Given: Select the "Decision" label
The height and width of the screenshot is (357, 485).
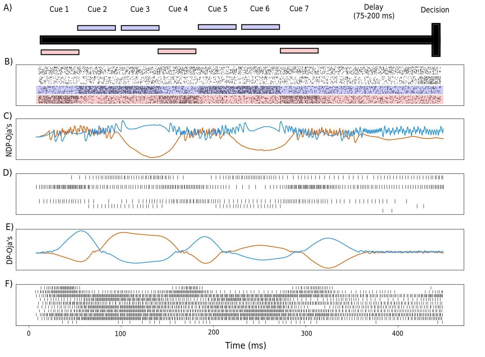Looking at the screenshot, I should (x=435, y=10).
